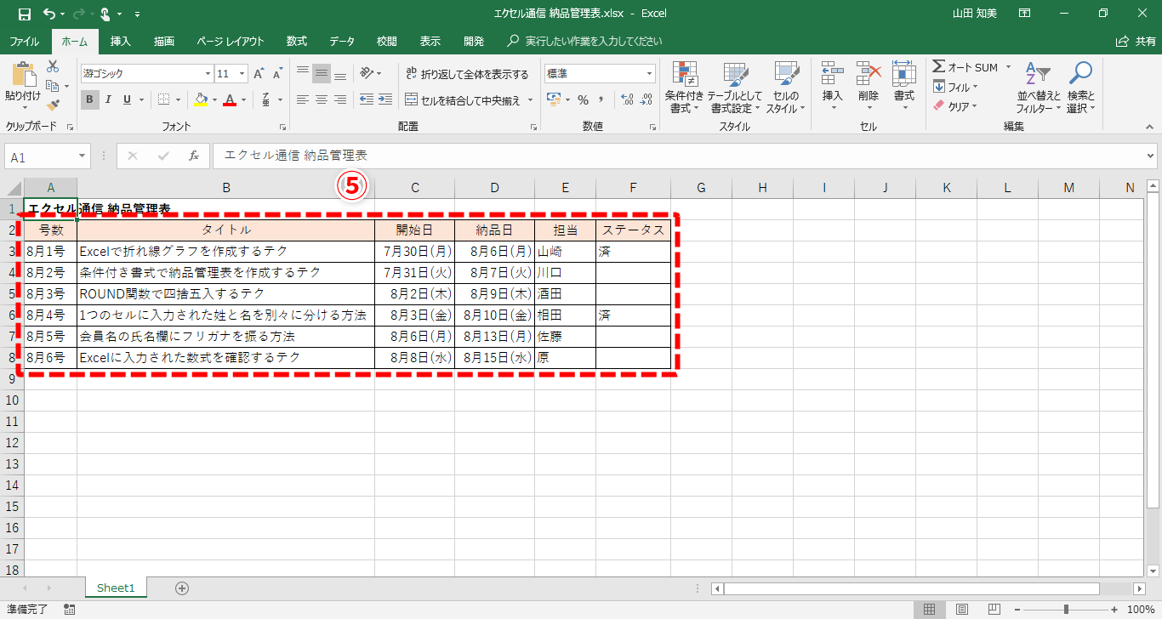Click the Decrease Decimal icon
Viewport: 1162px width, 619px height.
[647, 100]
